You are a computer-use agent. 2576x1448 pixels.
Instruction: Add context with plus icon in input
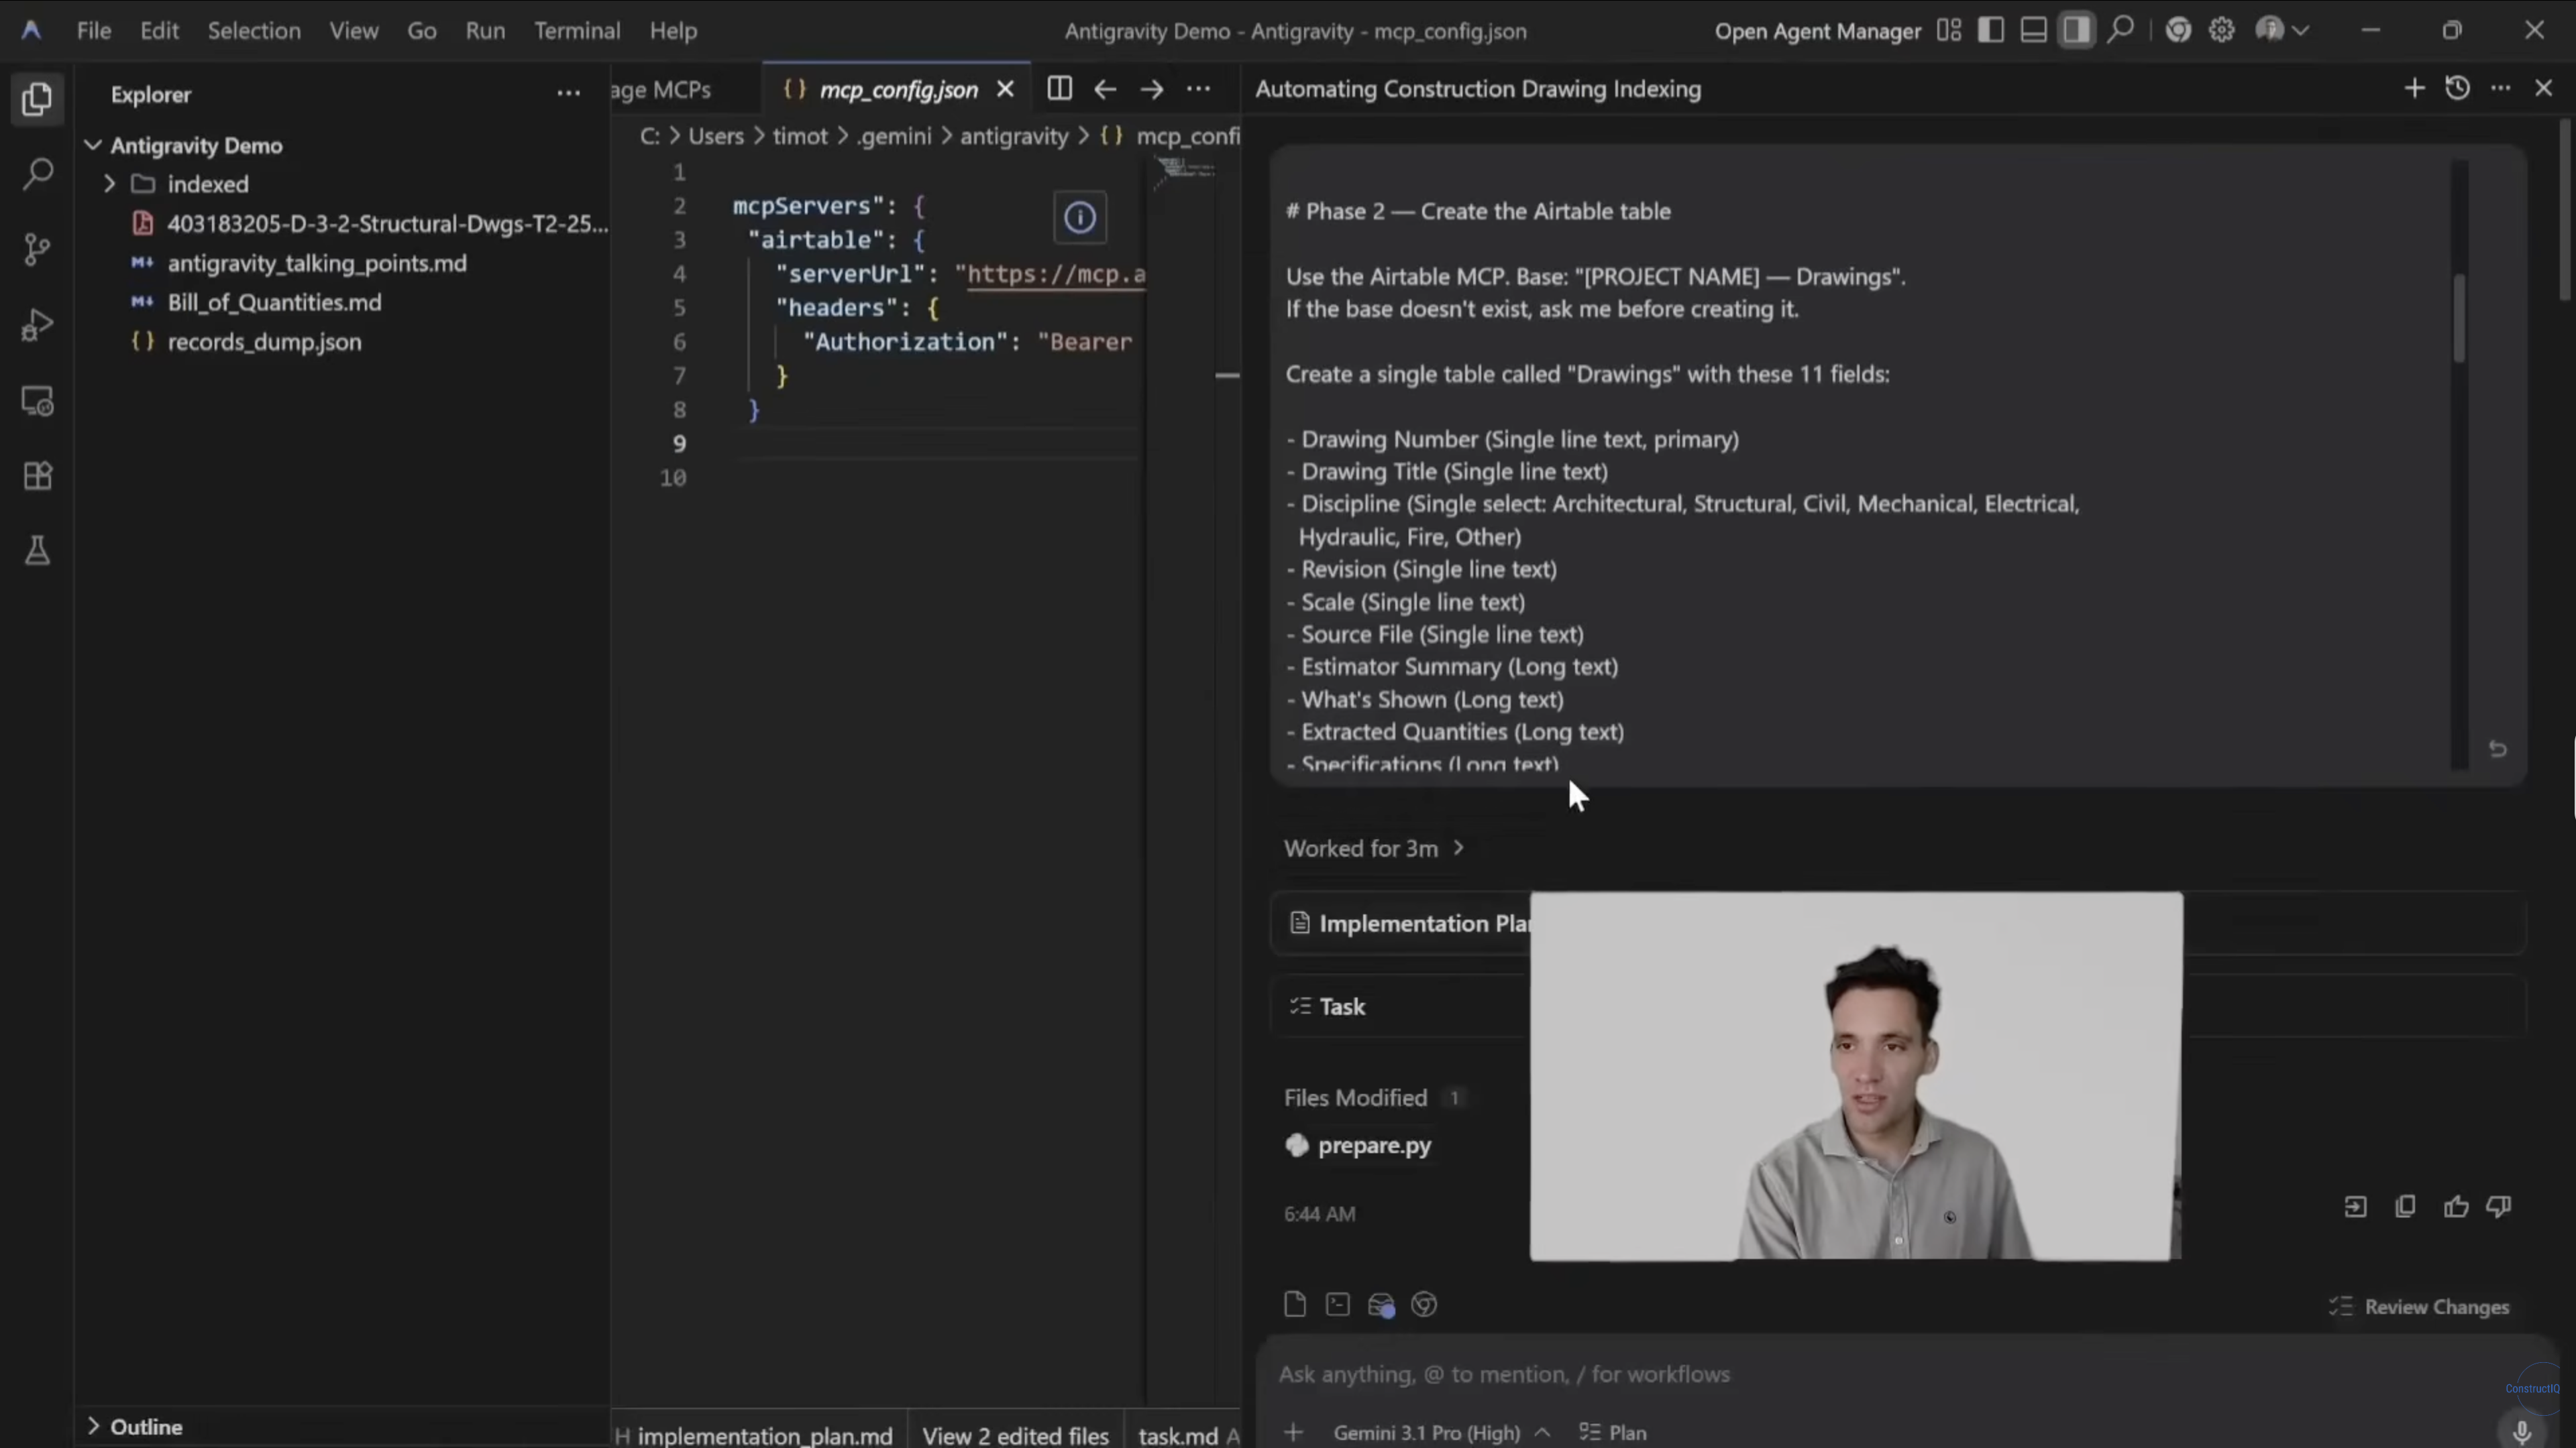(x=1293, y=1432)
